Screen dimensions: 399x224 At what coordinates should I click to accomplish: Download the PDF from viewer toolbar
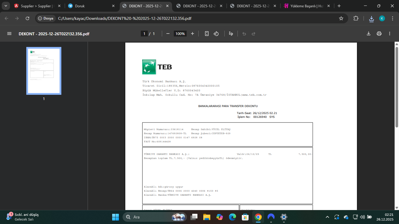[369, 34]
